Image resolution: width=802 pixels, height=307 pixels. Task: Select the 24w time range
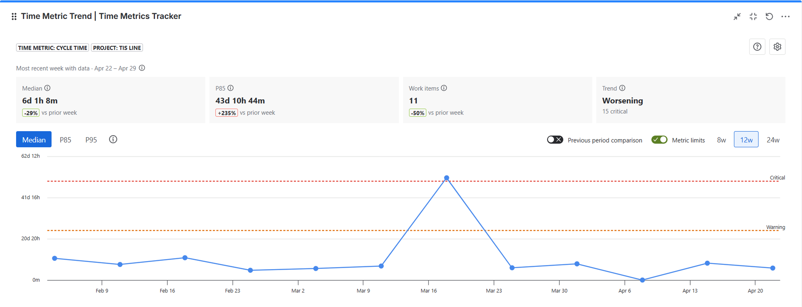coord(773,140)
